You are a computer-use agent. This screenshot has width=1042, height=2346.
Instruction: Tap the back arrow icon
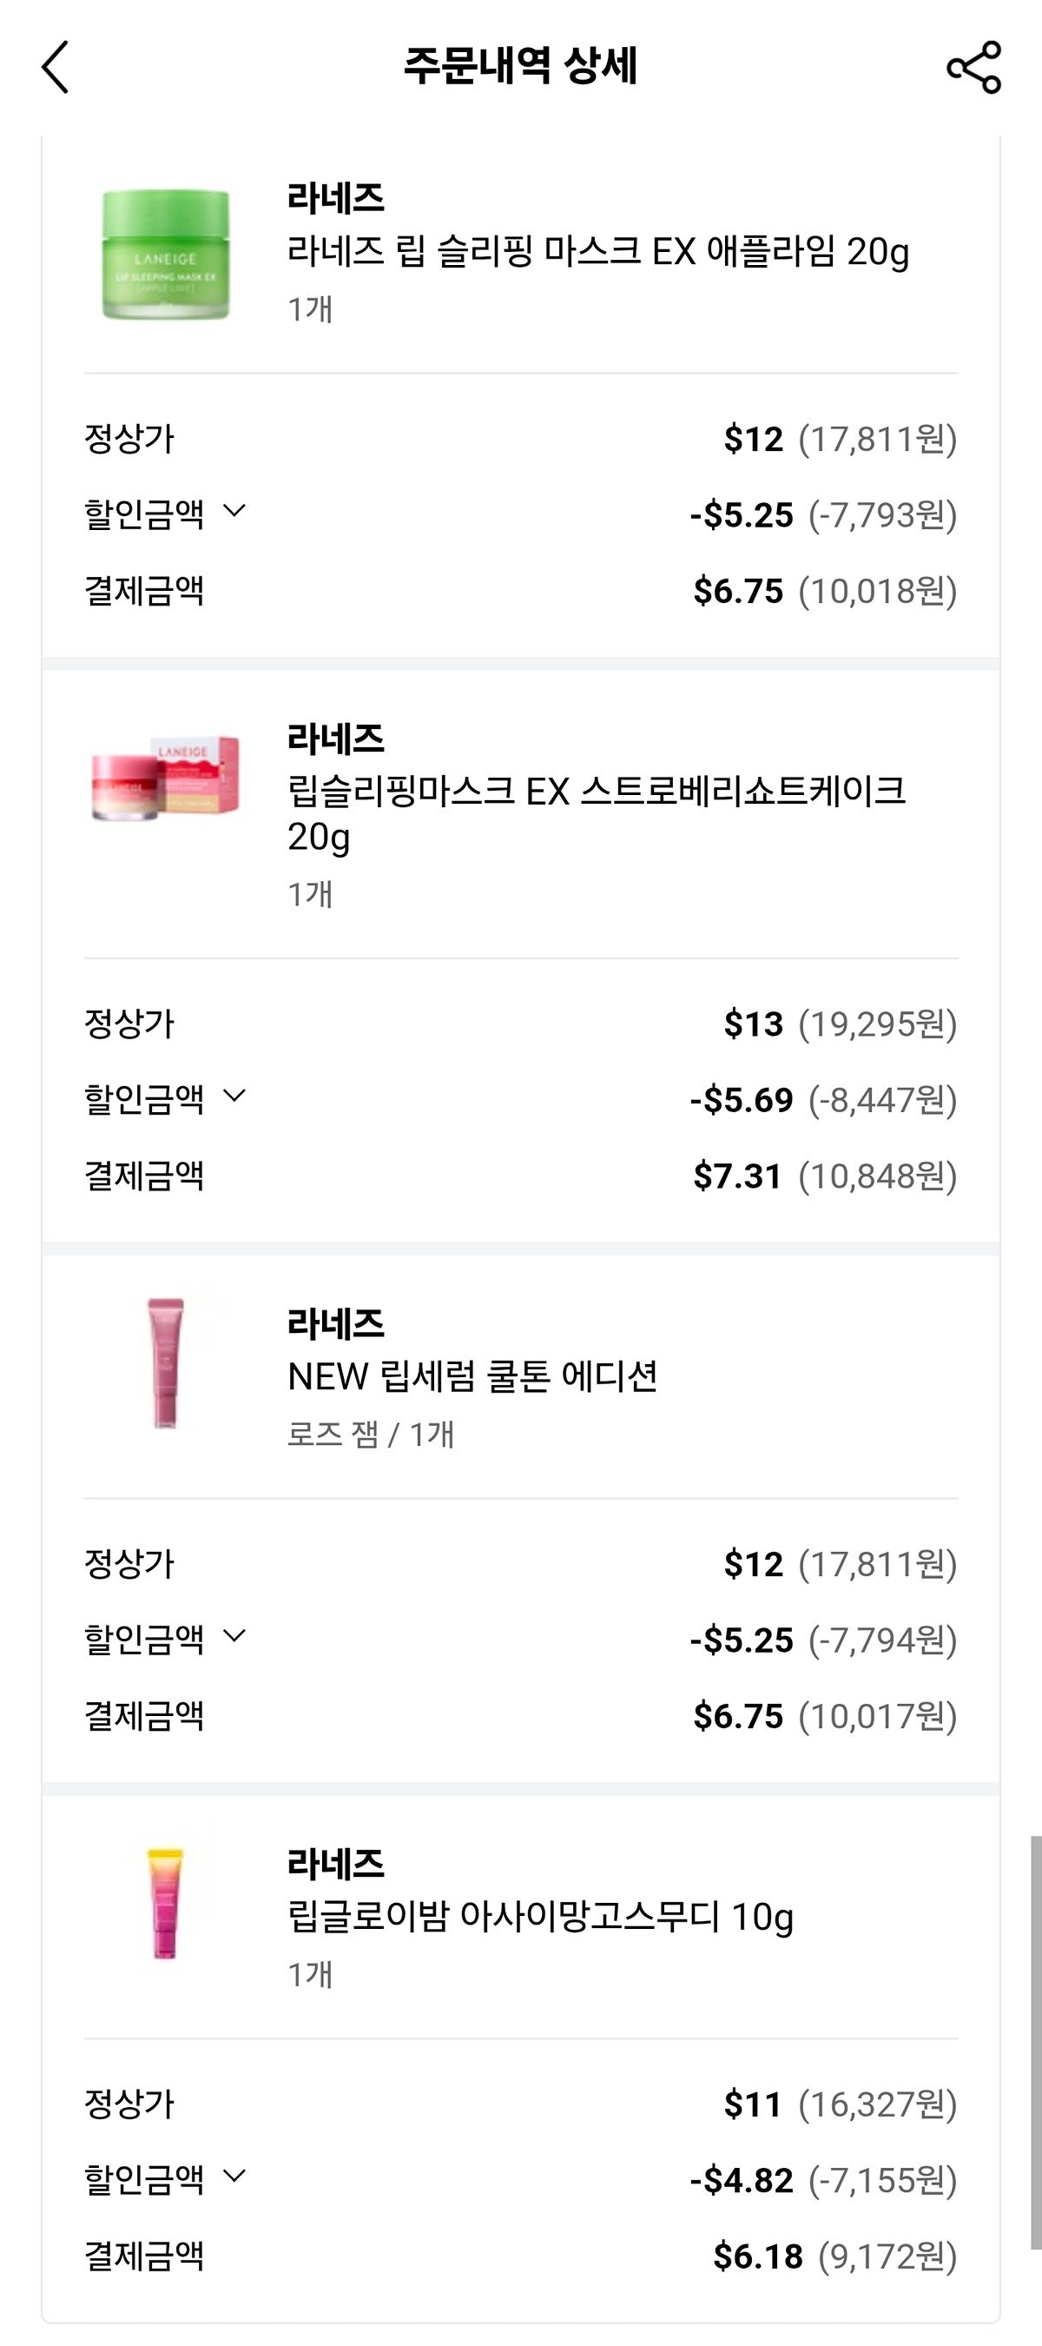pyautogui.click(x=56, y=67)
